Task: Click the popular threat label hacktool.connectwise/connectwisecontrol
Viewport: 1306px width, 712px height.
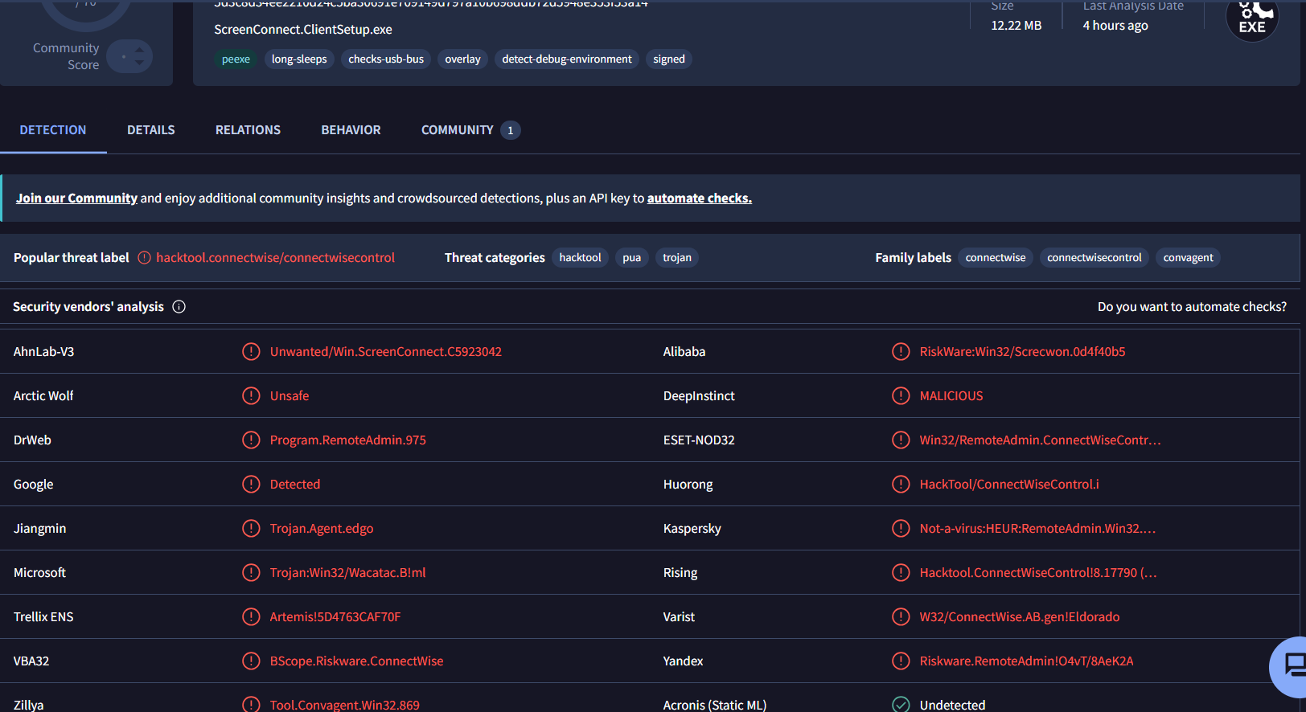Action: [276, 258]
